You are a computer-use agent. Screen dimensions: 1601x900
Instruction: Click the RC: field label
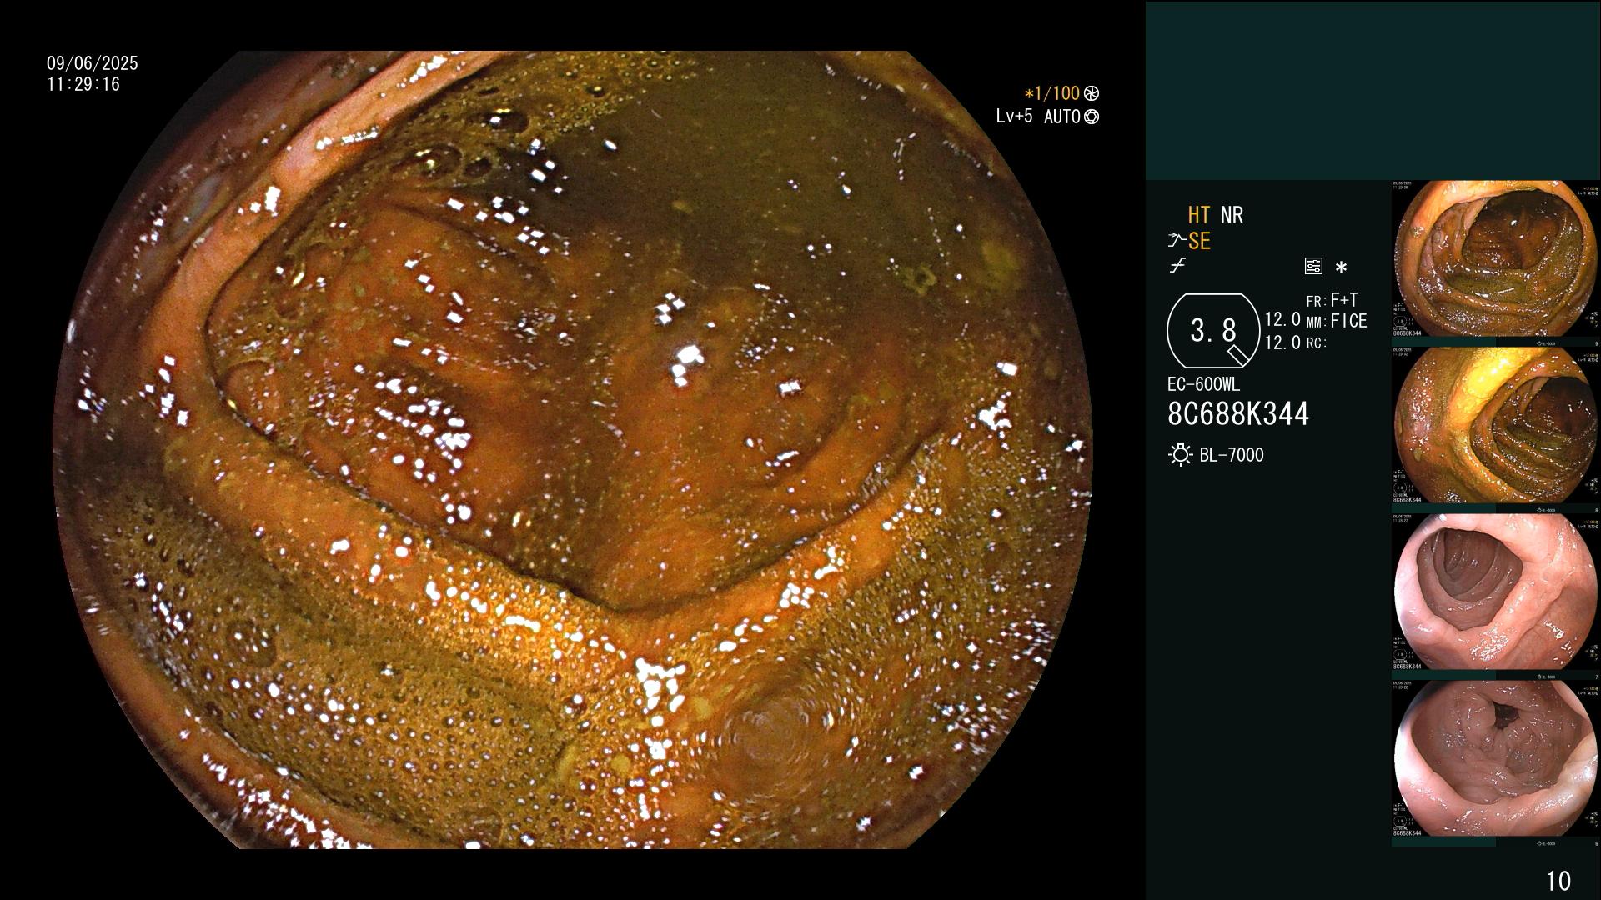pos(1316,343)
